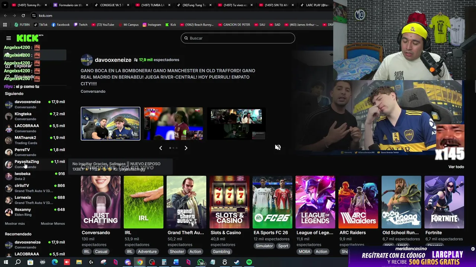
Task: Open WhatsApp from the taskbar
Action: click(x=201, y=262)
